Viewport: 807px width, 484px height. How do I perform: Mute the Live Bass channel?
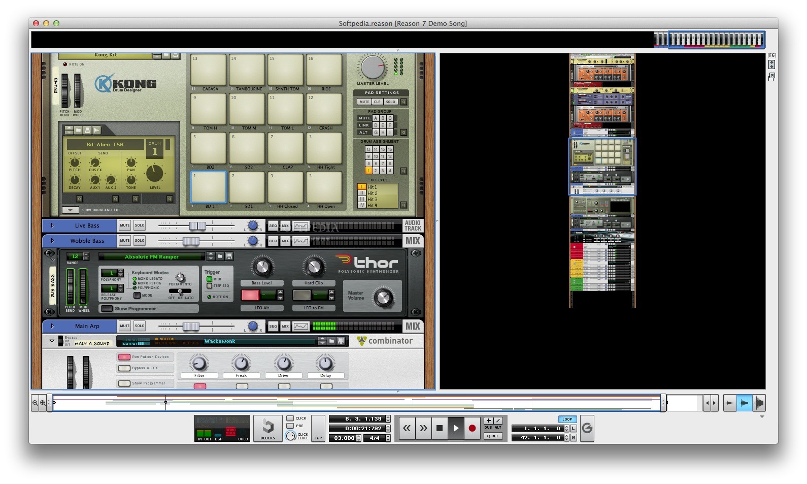pos(125,225)
